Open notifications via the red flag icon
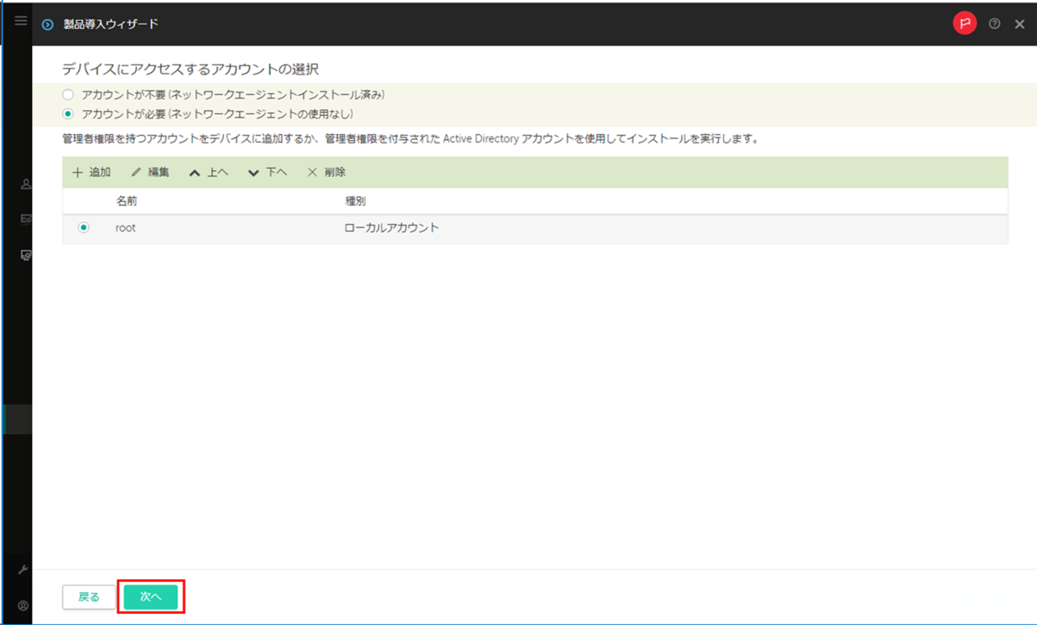 click(964, 23)
